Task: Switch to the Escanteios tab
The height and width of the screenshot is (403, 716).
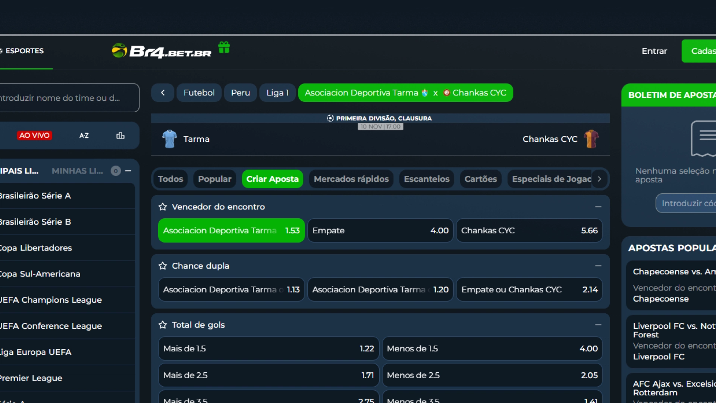Action: (426, 179)
